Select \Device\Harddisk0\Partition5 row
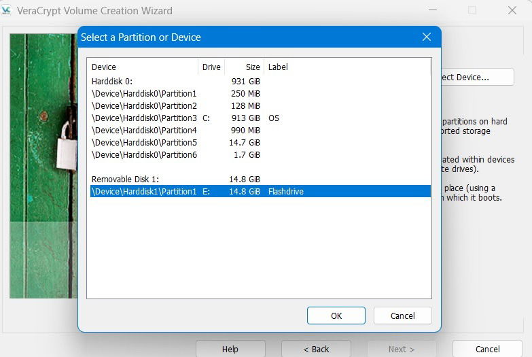532x357 pixels. pyautogui.click(x=260, y=142)
